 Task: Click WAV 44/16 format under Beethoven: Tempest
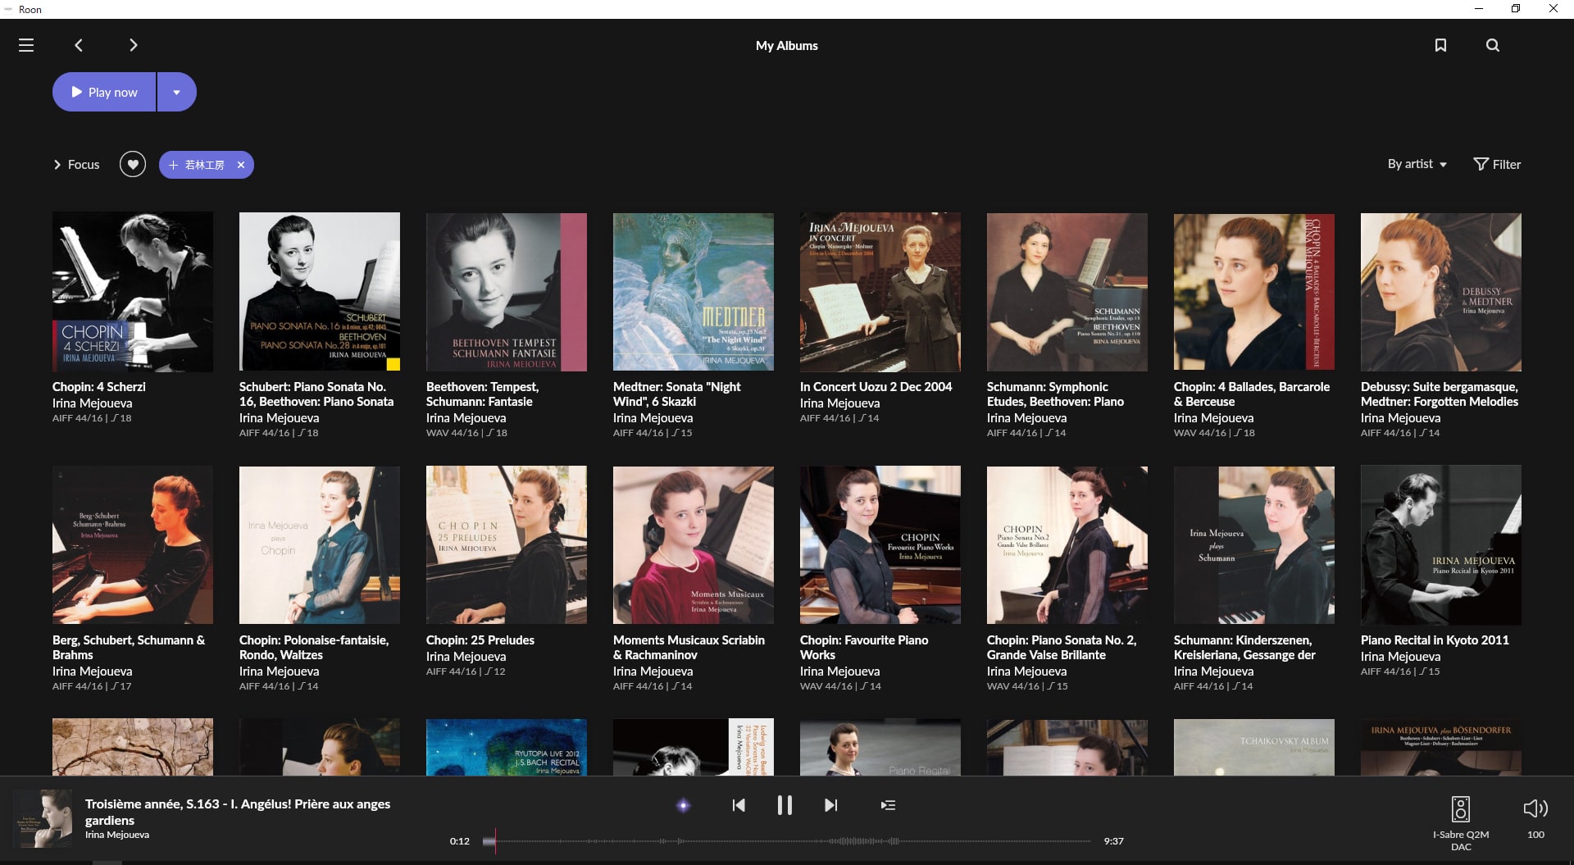453,433
